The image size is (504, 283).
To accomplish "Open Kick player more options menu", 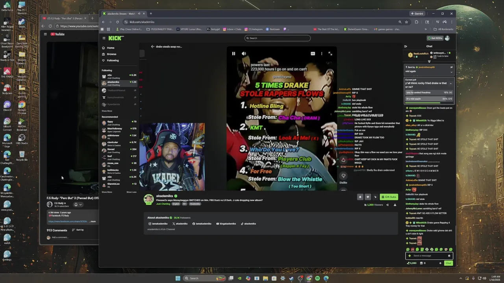I will pos(321,53).
